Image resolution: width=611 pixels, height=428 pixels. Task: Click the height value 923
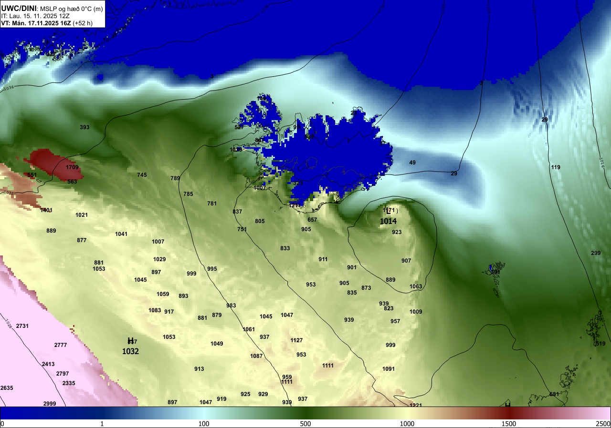[x=397, y=232]
